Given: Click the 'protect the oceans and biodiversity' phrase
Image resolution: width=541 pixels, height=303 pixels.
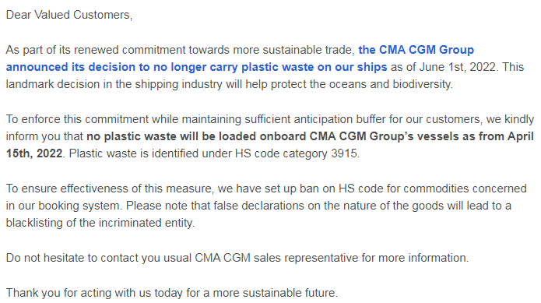Looking at the screenshot, I should (x=361, y=84).
